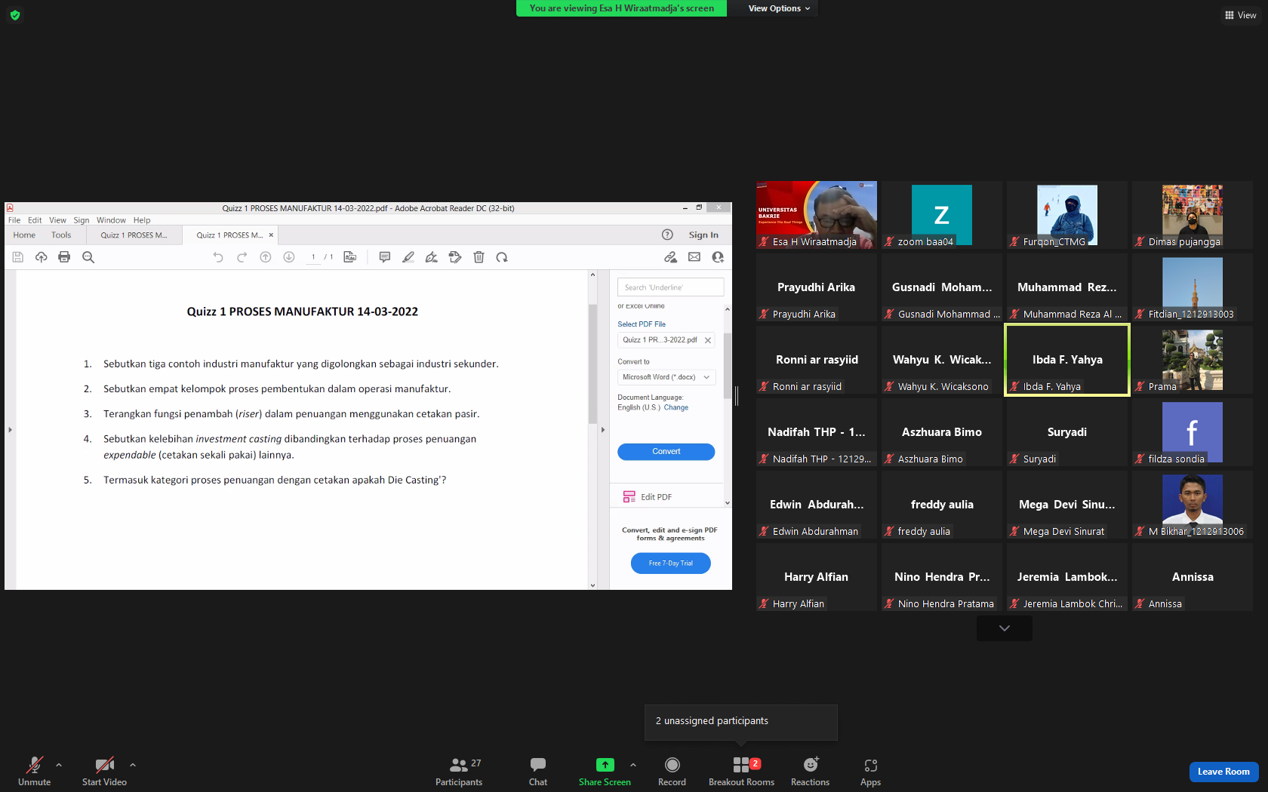The height and width of the screenshot is (792, 1268).
Task: Open the Zoom Participants panel
Action: pyautogui.click(x=459, y=772)
